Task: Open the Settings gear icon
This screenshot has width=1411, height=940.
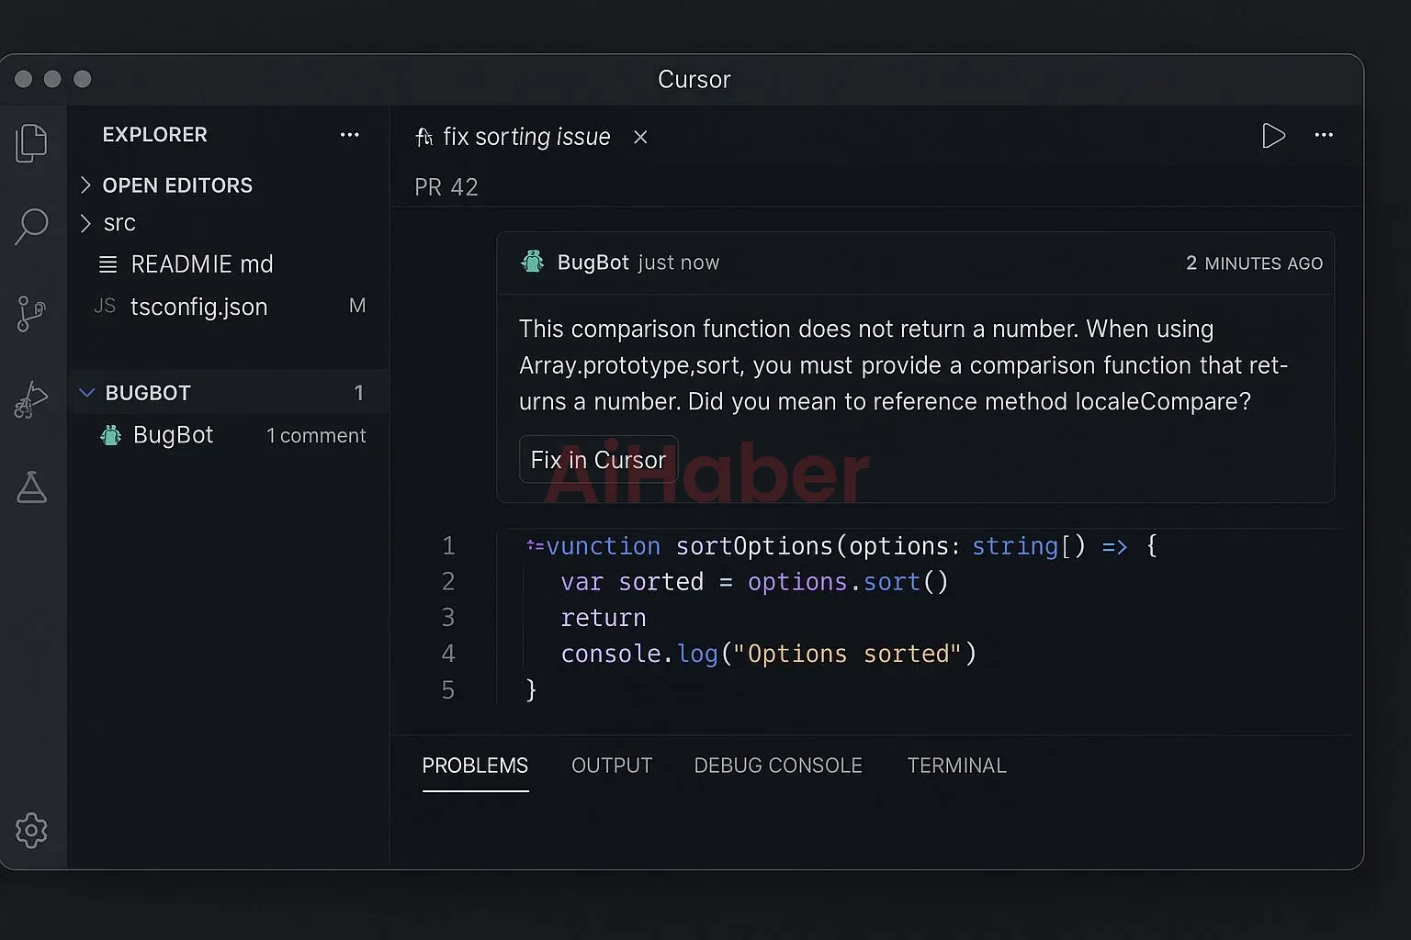Action: (32, 830)
